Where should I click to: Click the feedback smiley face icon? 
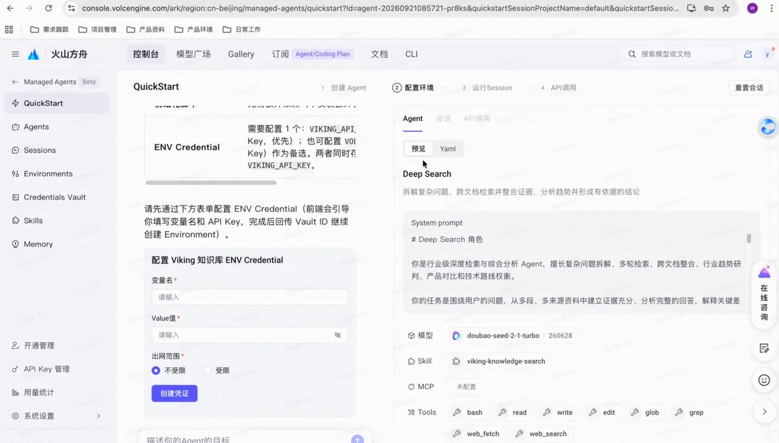[764, 380]
